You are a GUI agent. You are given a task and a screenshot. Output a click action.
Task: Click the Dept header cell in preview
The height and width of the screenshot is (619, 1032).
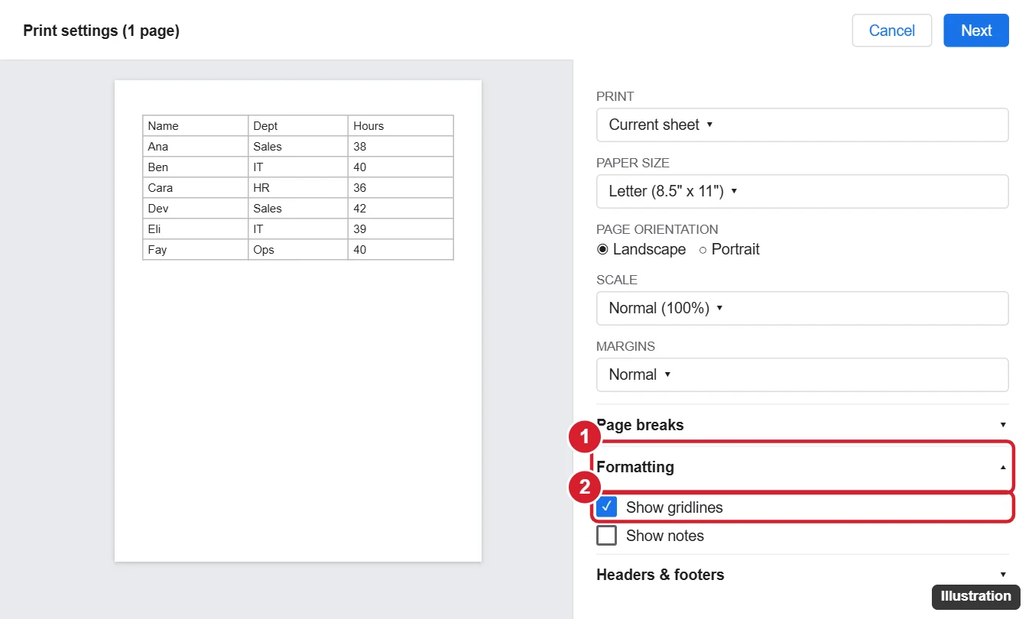(298, 126)
